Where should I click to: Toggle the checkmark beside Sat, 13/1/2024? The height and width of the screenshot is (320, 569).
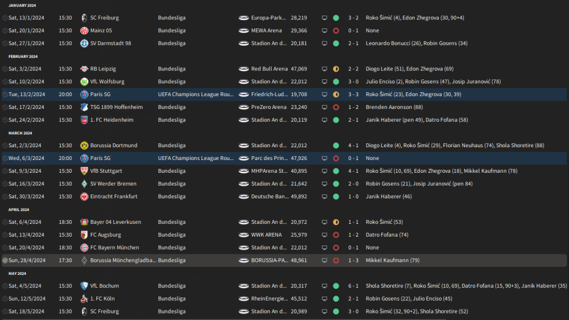coord(5,18)
